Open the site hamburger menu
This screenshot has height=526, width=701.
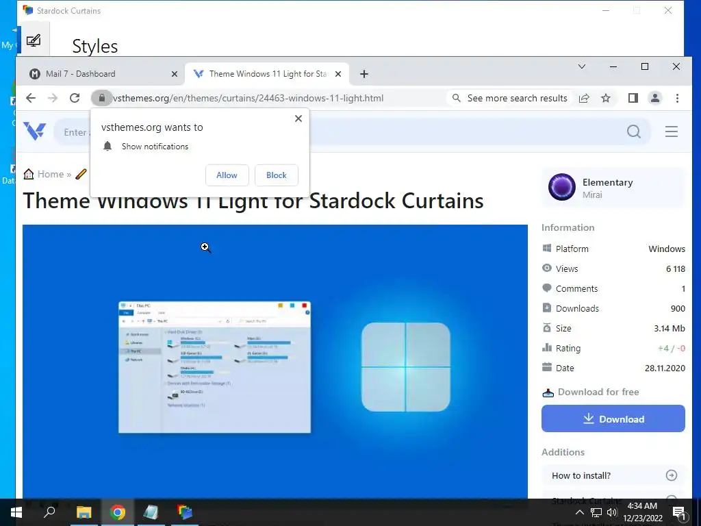click(671, 131)
